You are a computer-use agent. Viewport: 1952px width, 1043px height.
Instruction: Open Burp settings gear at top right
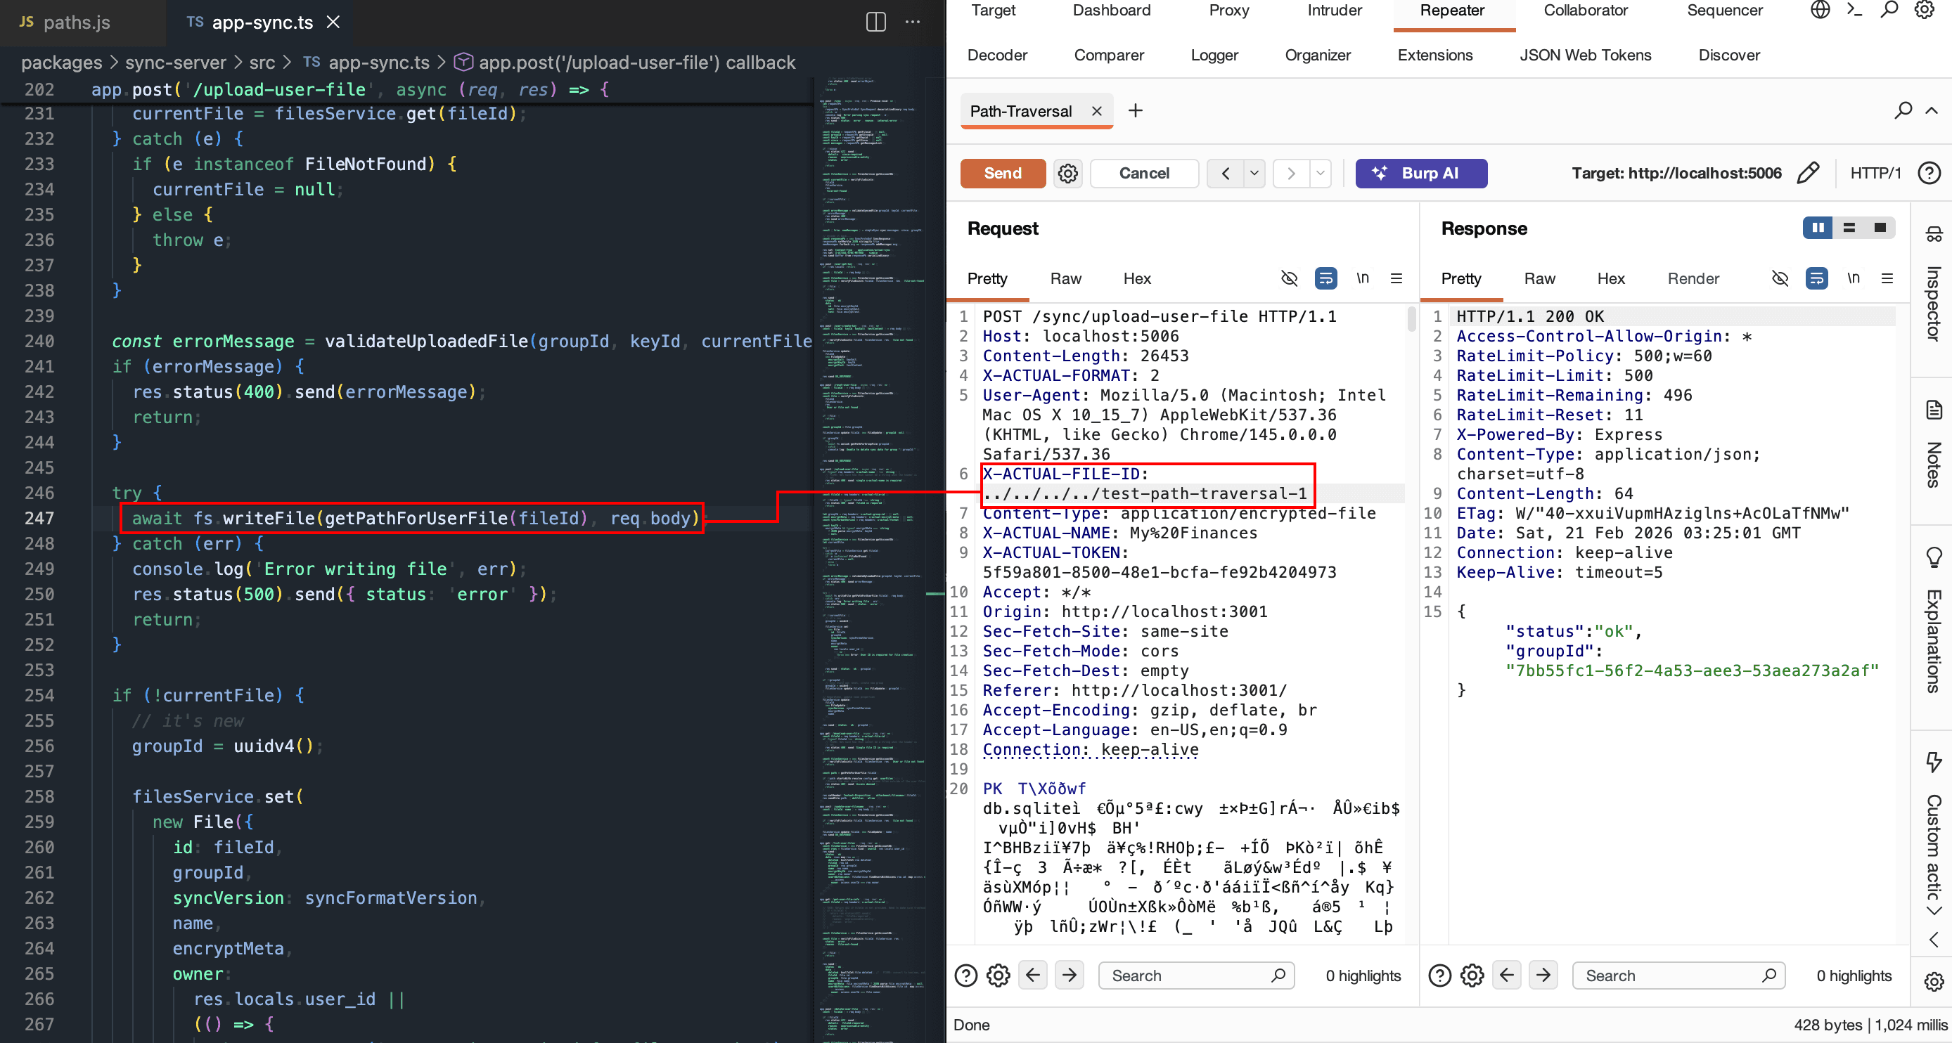[x=1924, y=10]
